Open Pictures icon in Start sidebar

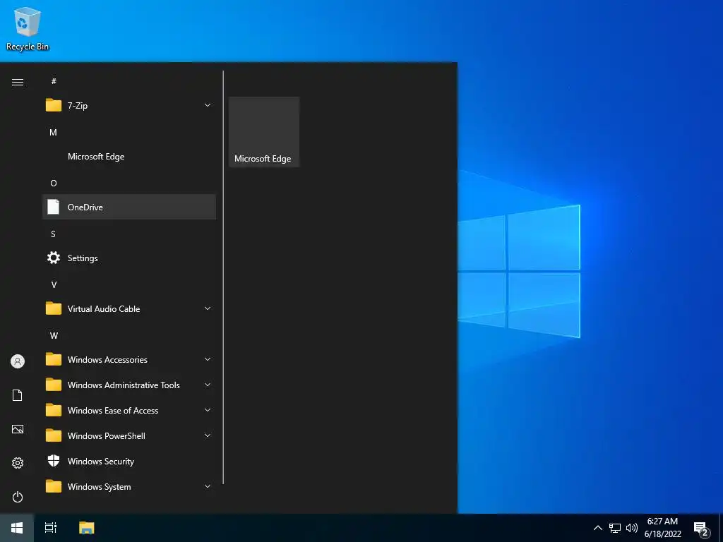pos(18,429)
